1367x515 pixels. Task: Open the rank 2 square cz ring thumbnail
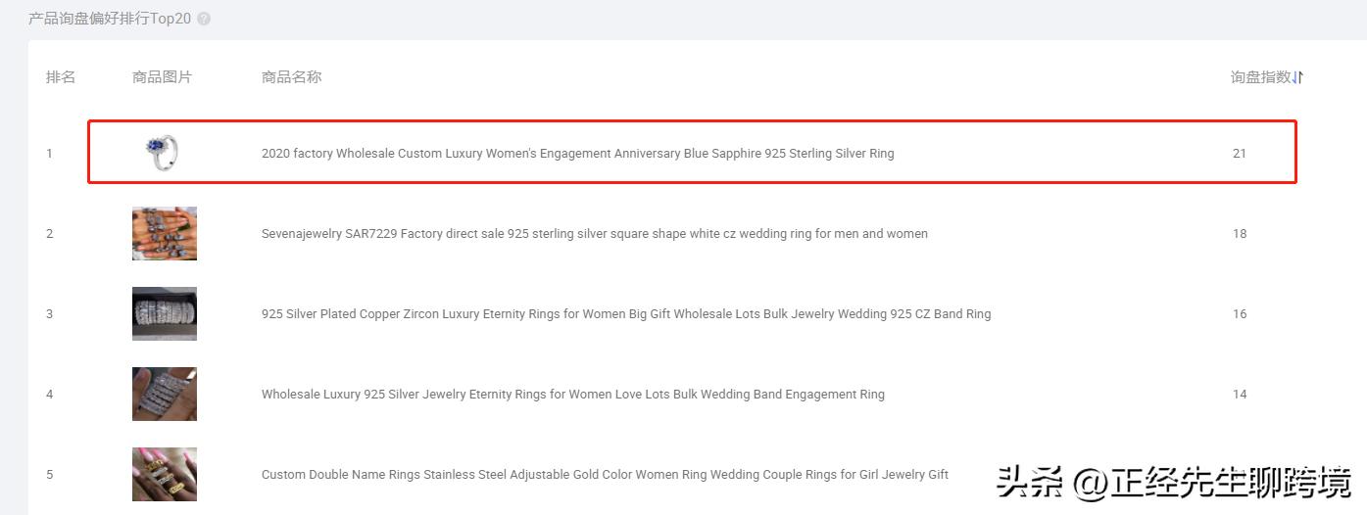point(165,233)
